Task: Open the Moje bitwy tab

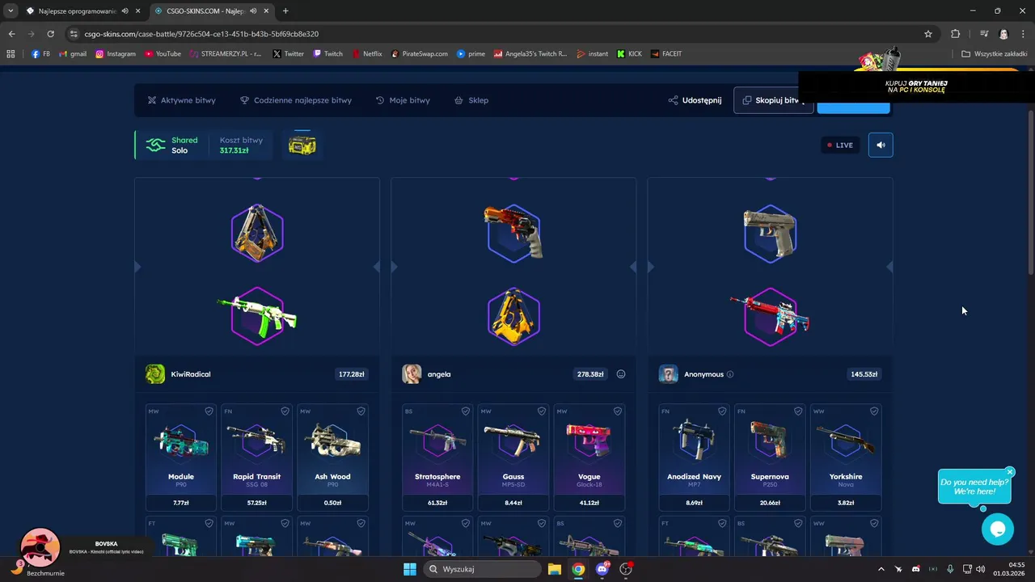Action: [x=403, y=100]
